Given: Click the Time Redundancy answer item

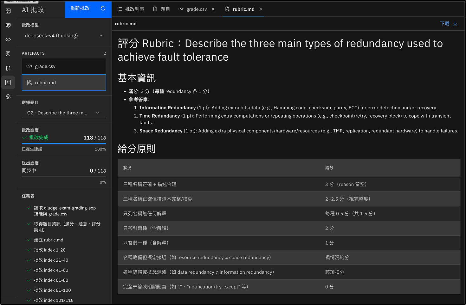Looking at the screenshot, I should click(x=295, y=119).
